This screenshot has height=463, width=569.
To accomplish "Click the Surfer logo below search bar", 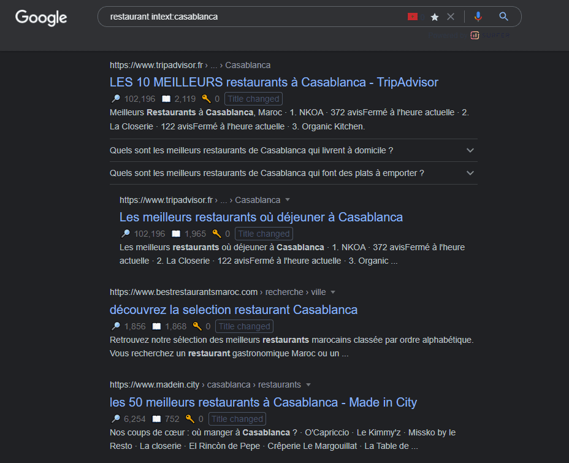I will (475, 35).
